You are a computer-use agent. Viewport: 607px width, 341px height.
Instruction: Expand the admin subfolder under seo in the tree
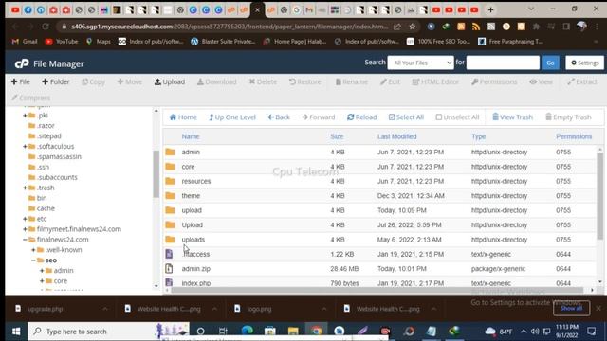coord(42,271)
